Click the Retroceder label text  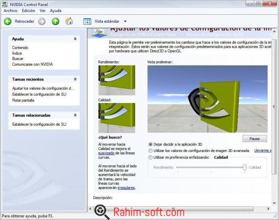tap(25, 21)
